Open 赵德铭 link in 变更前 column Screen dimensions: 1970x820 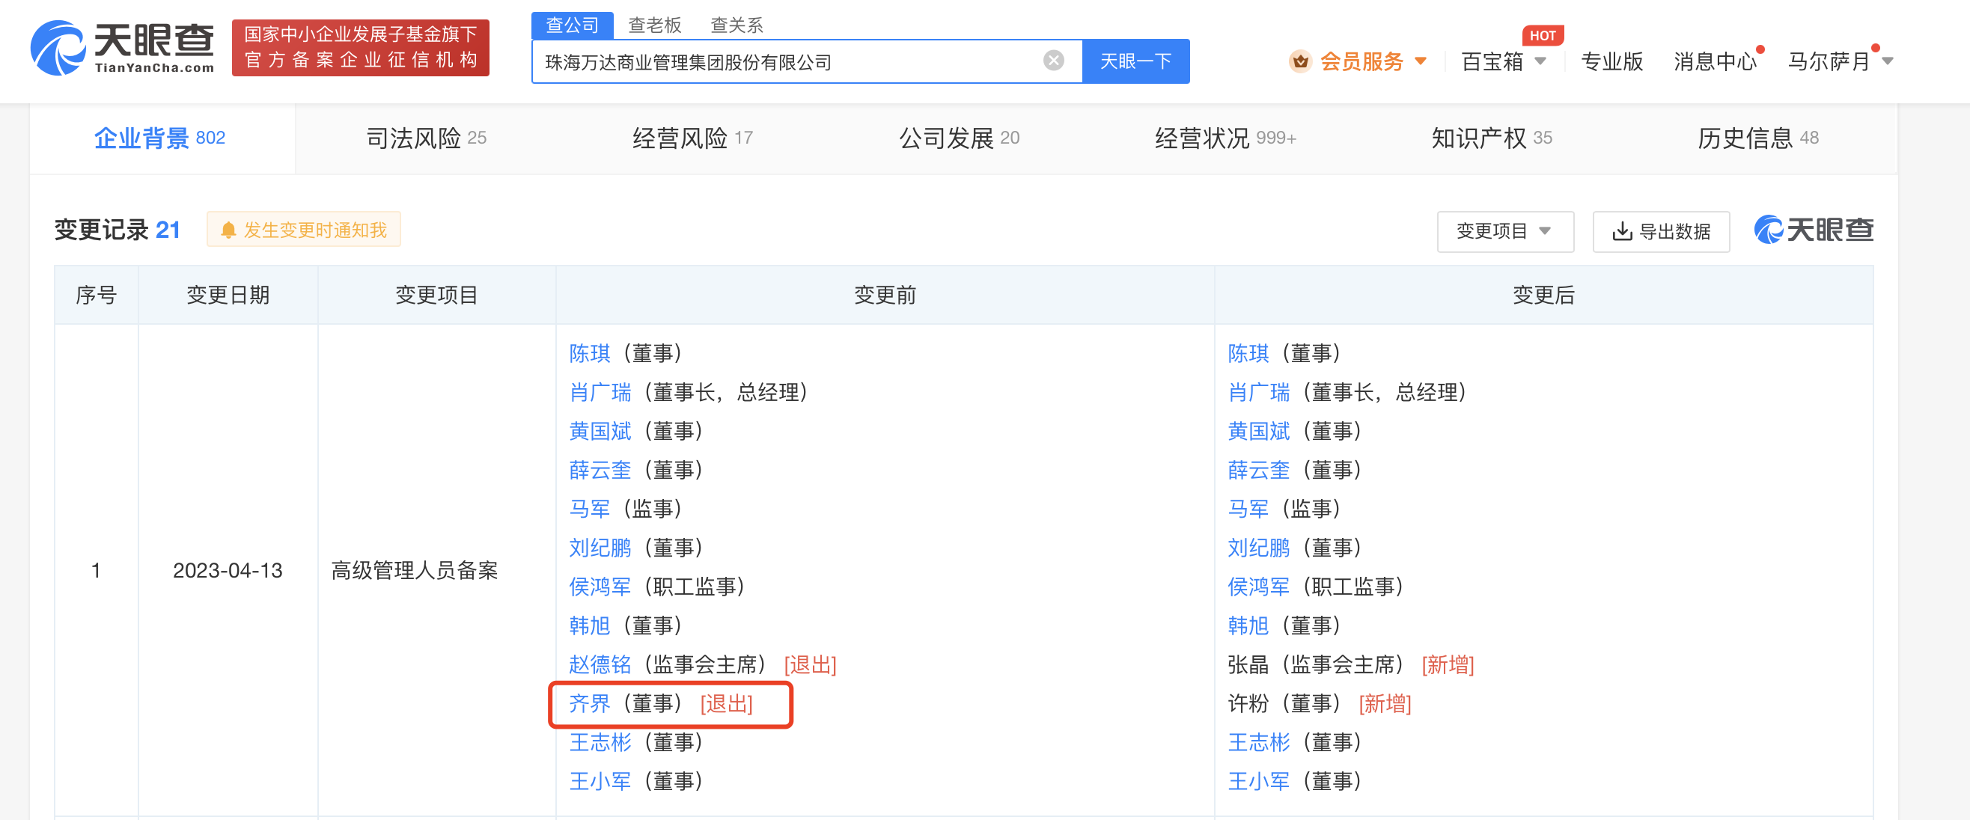click(600, 665)
